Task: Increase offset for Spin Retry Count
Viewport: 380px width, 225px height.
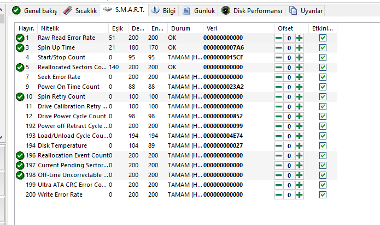Action: tap(299, 97)
